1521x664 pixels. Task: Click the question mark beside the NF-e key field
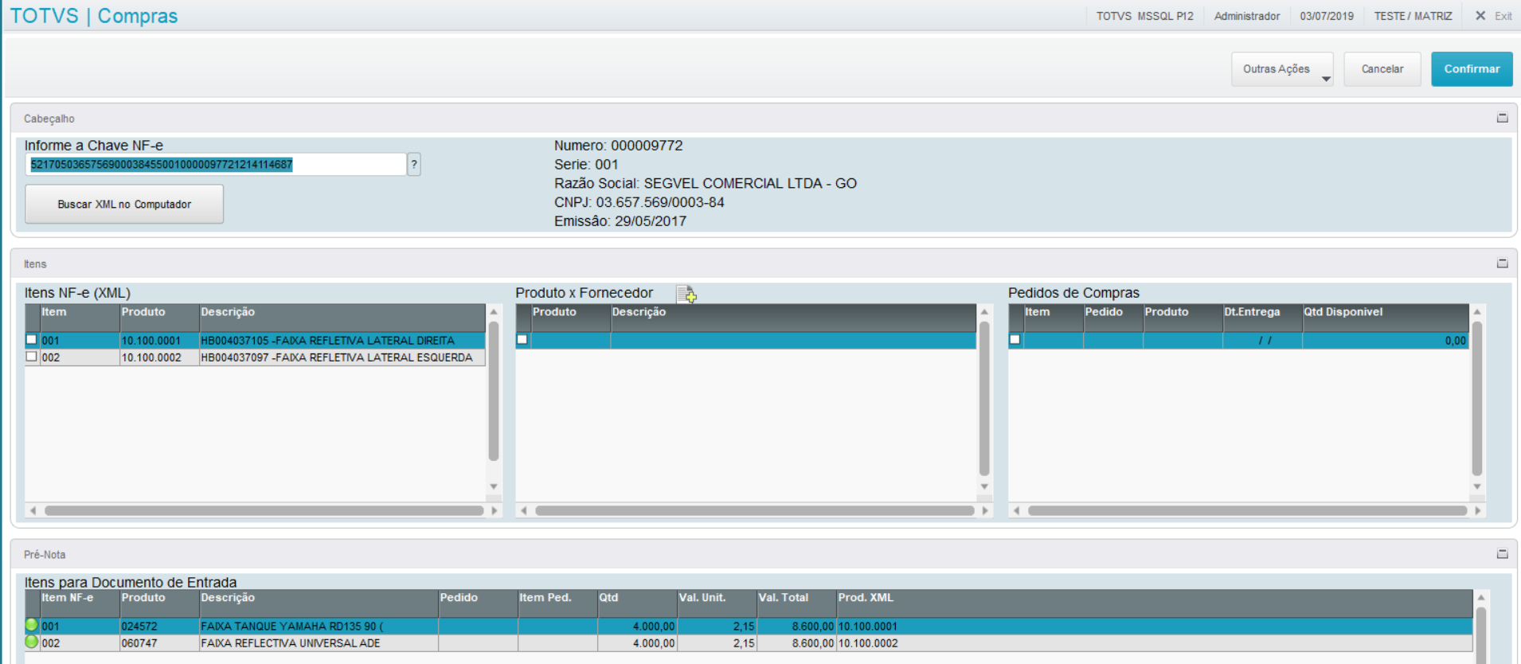click(414, 164)
